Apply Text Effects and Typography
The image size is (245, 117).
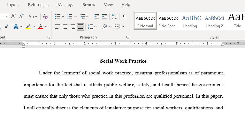pyautogui.click(x=16, y=27)
